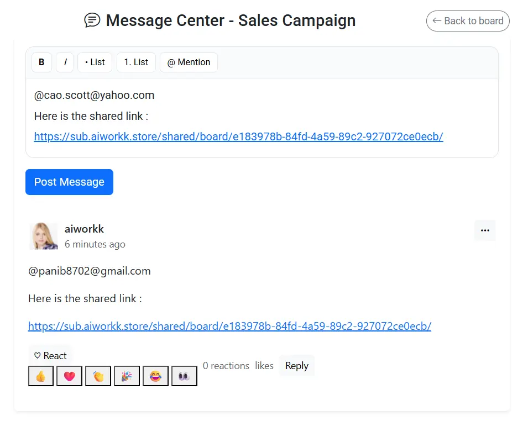Image resolution: width=523 pixels, height=421 pixels.
Task: Click the @ Mention button
Action: [x=189, y=62]
